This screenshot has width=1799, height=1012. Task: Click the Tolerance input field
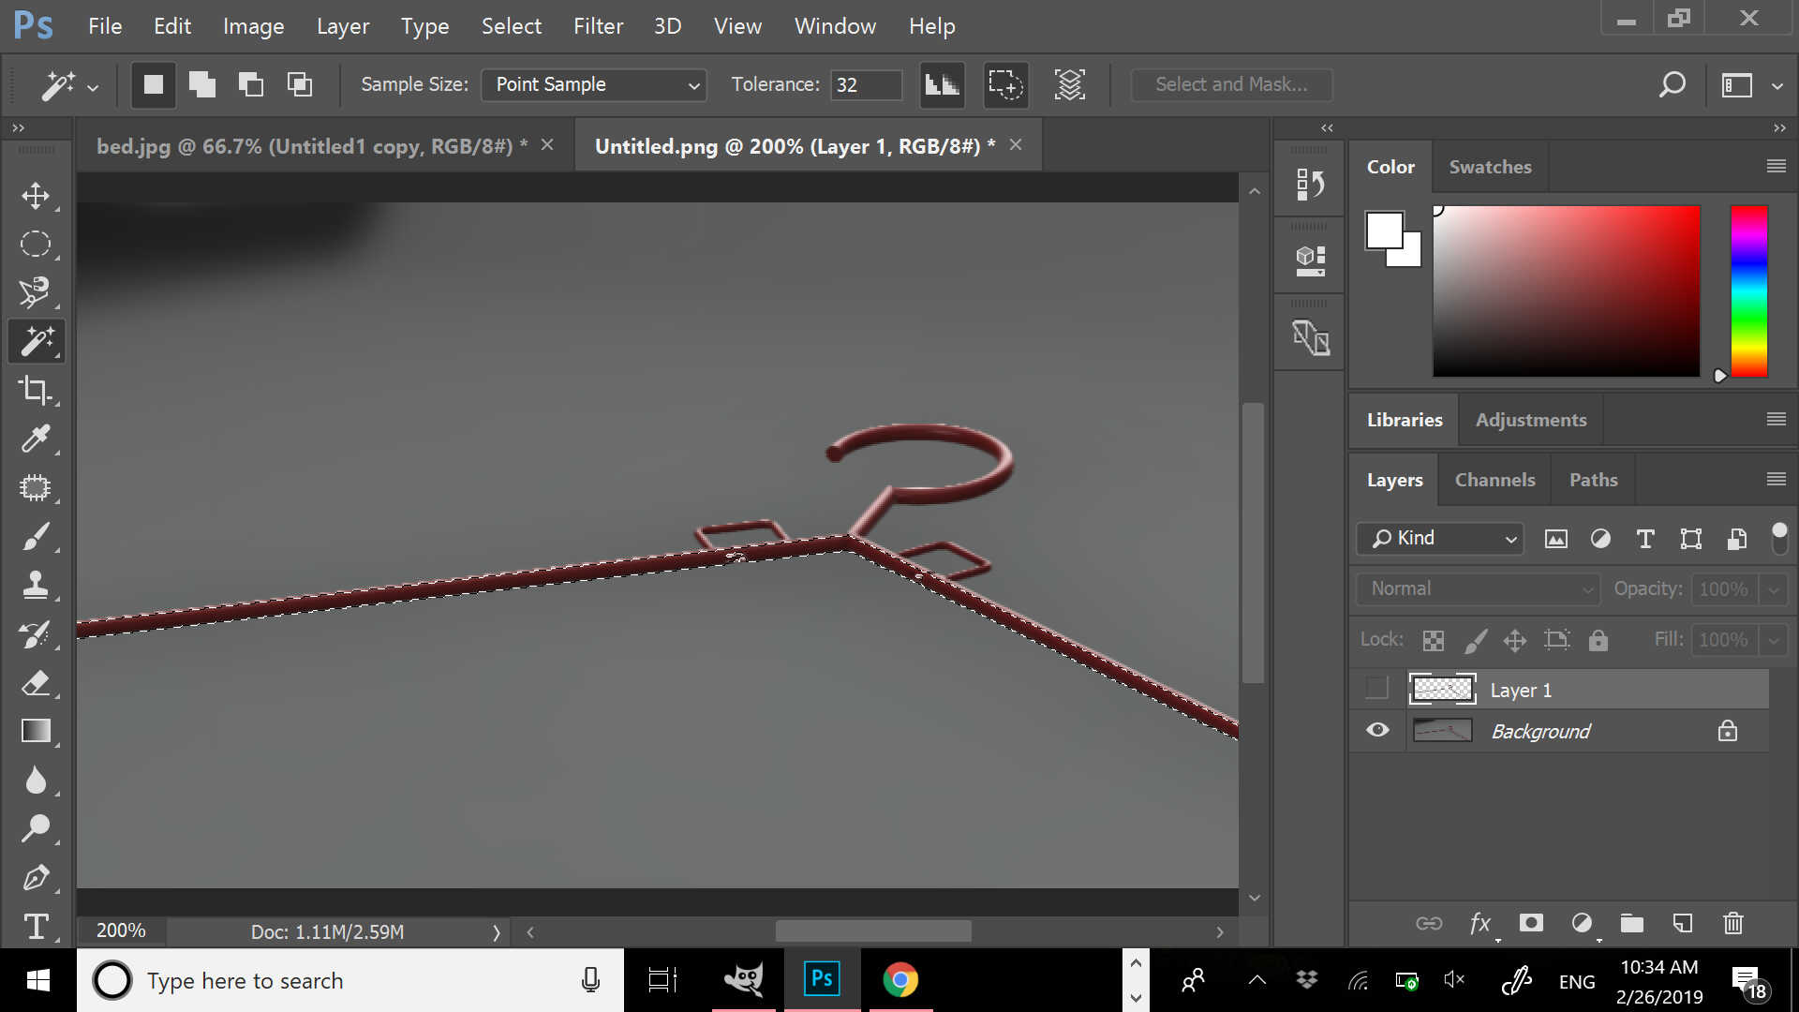(x=865, y=85)
